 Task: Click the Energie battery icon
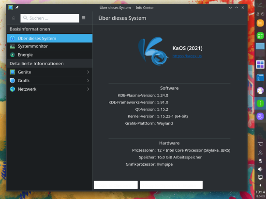pyautogui.click(x=13, y=55)
